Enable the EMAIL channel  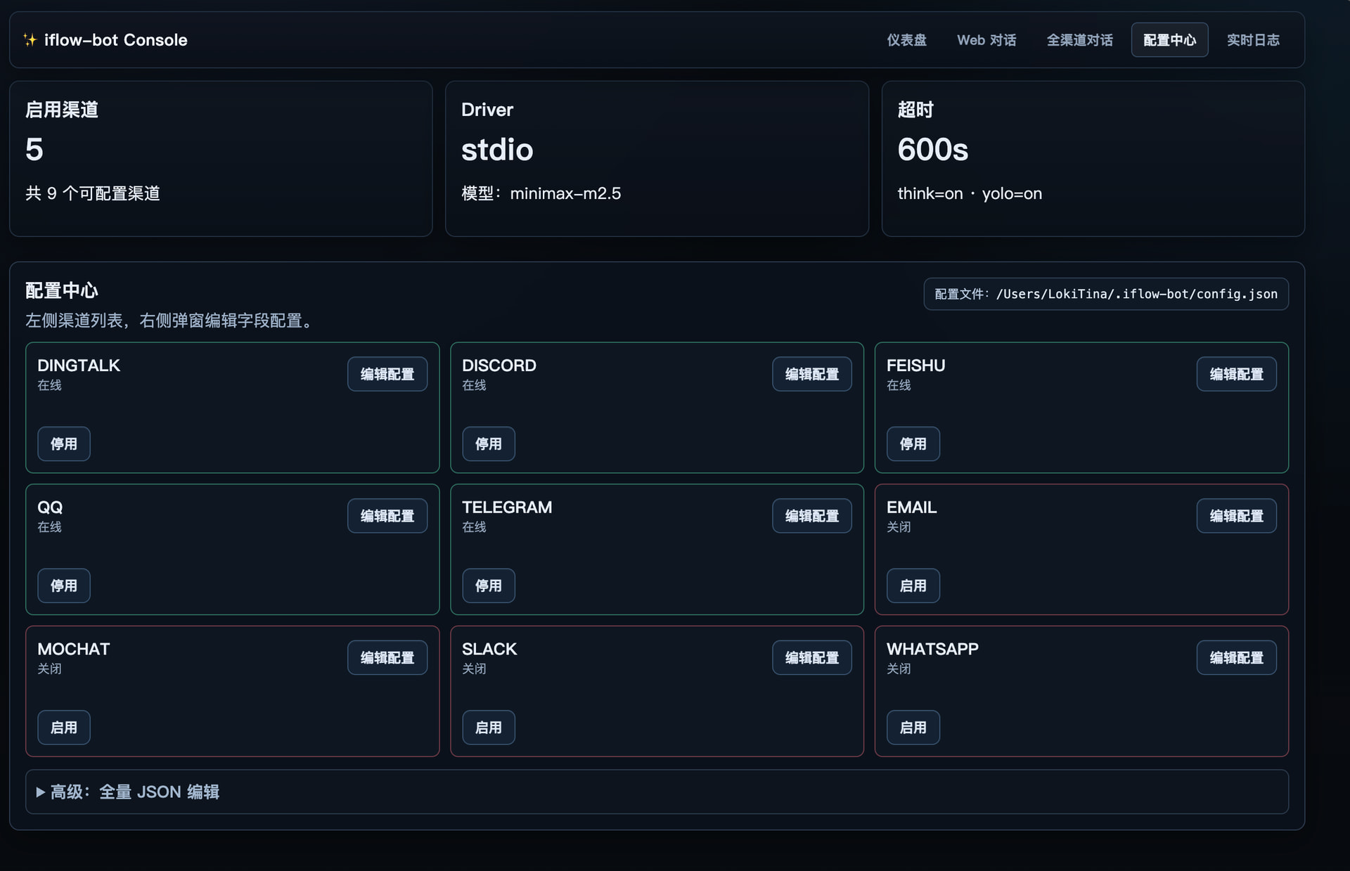point(913,586)
